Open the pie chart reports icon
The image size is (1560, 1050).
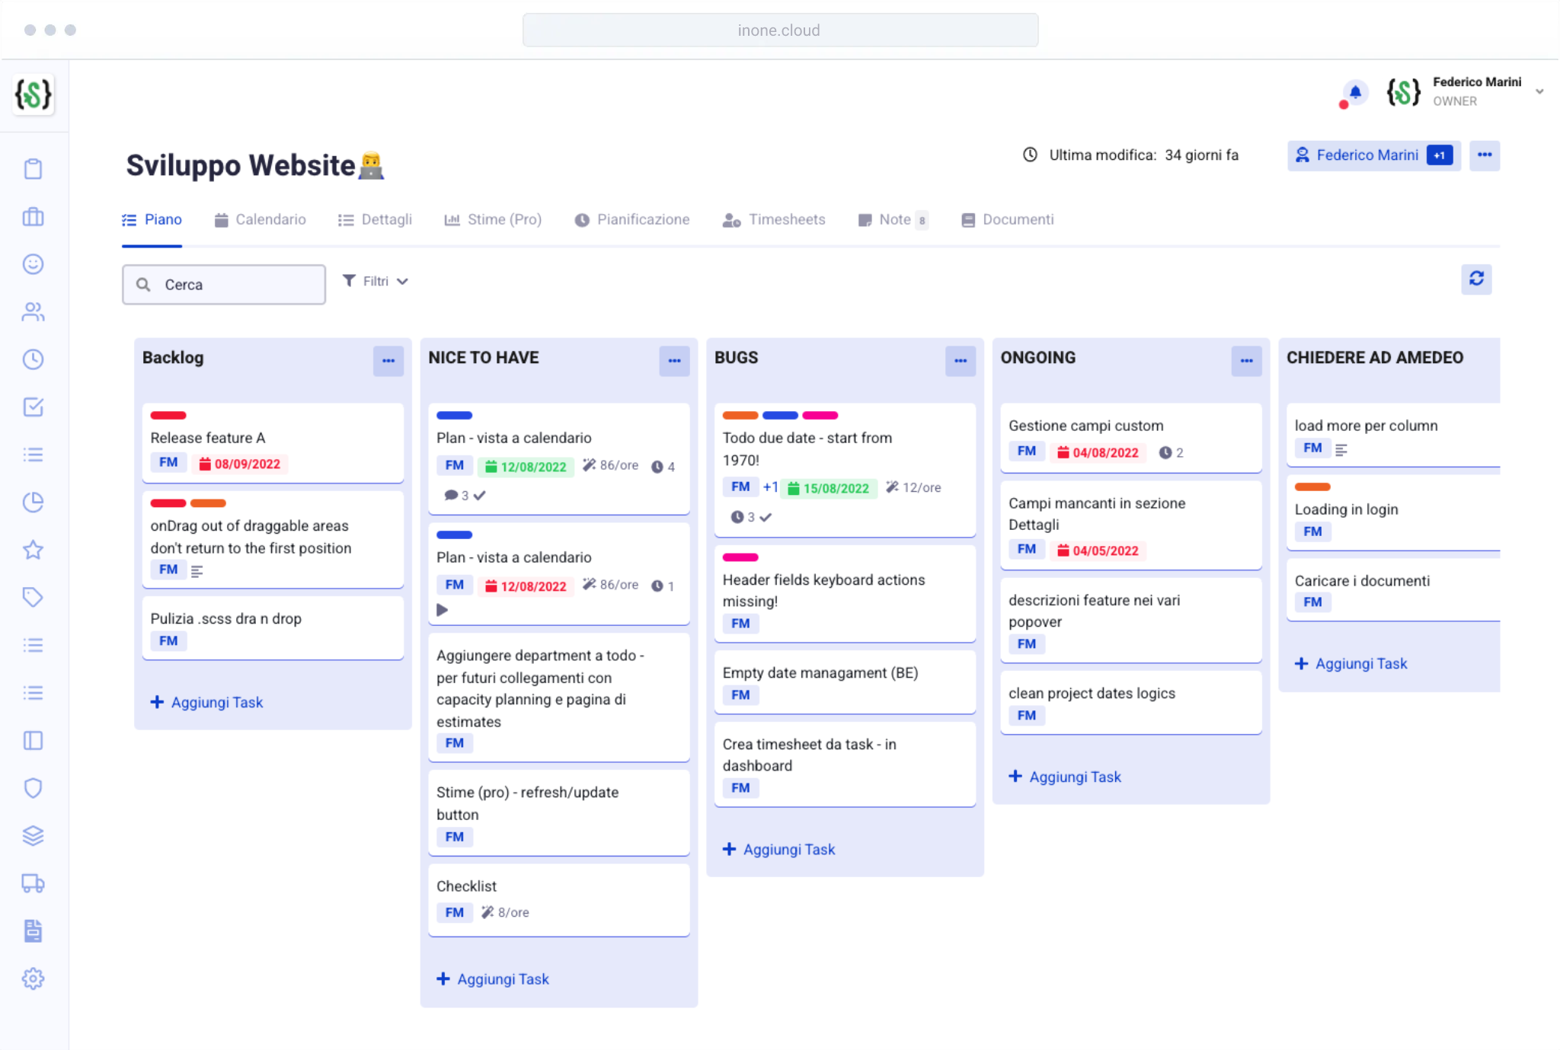coord(34,502)
